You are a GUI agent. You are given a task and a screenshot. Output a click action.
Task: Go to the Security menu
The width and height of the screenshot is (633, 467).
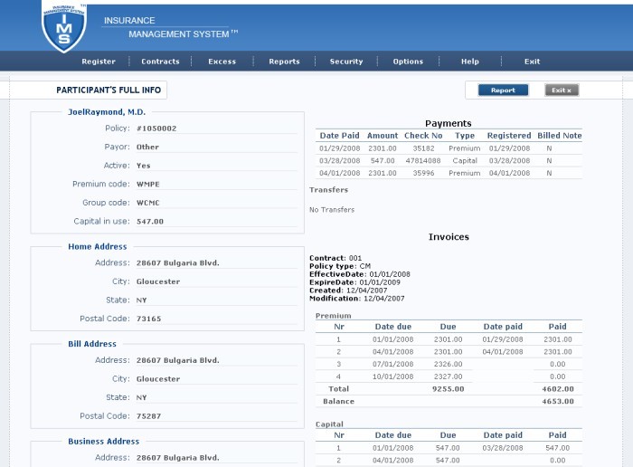pyautogui.click(x=346, y=62)
